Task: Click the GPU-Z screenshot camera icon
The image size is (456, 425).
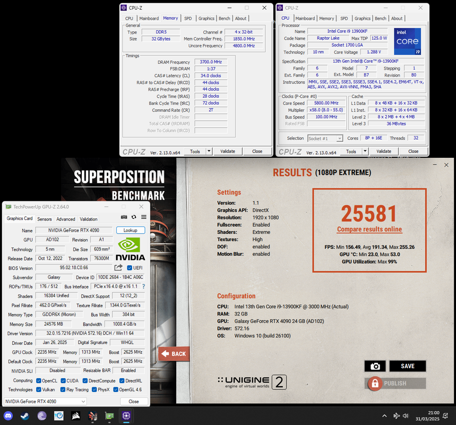Action: click(x=124, y=217)
